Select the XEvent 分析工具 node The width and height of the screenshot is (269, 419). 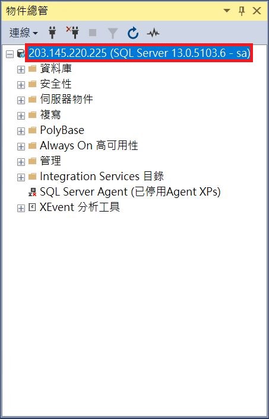(x=80, y=207)
